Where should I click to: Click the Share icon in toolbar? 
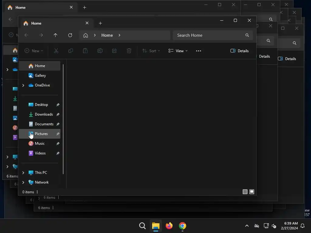[114, 51]
